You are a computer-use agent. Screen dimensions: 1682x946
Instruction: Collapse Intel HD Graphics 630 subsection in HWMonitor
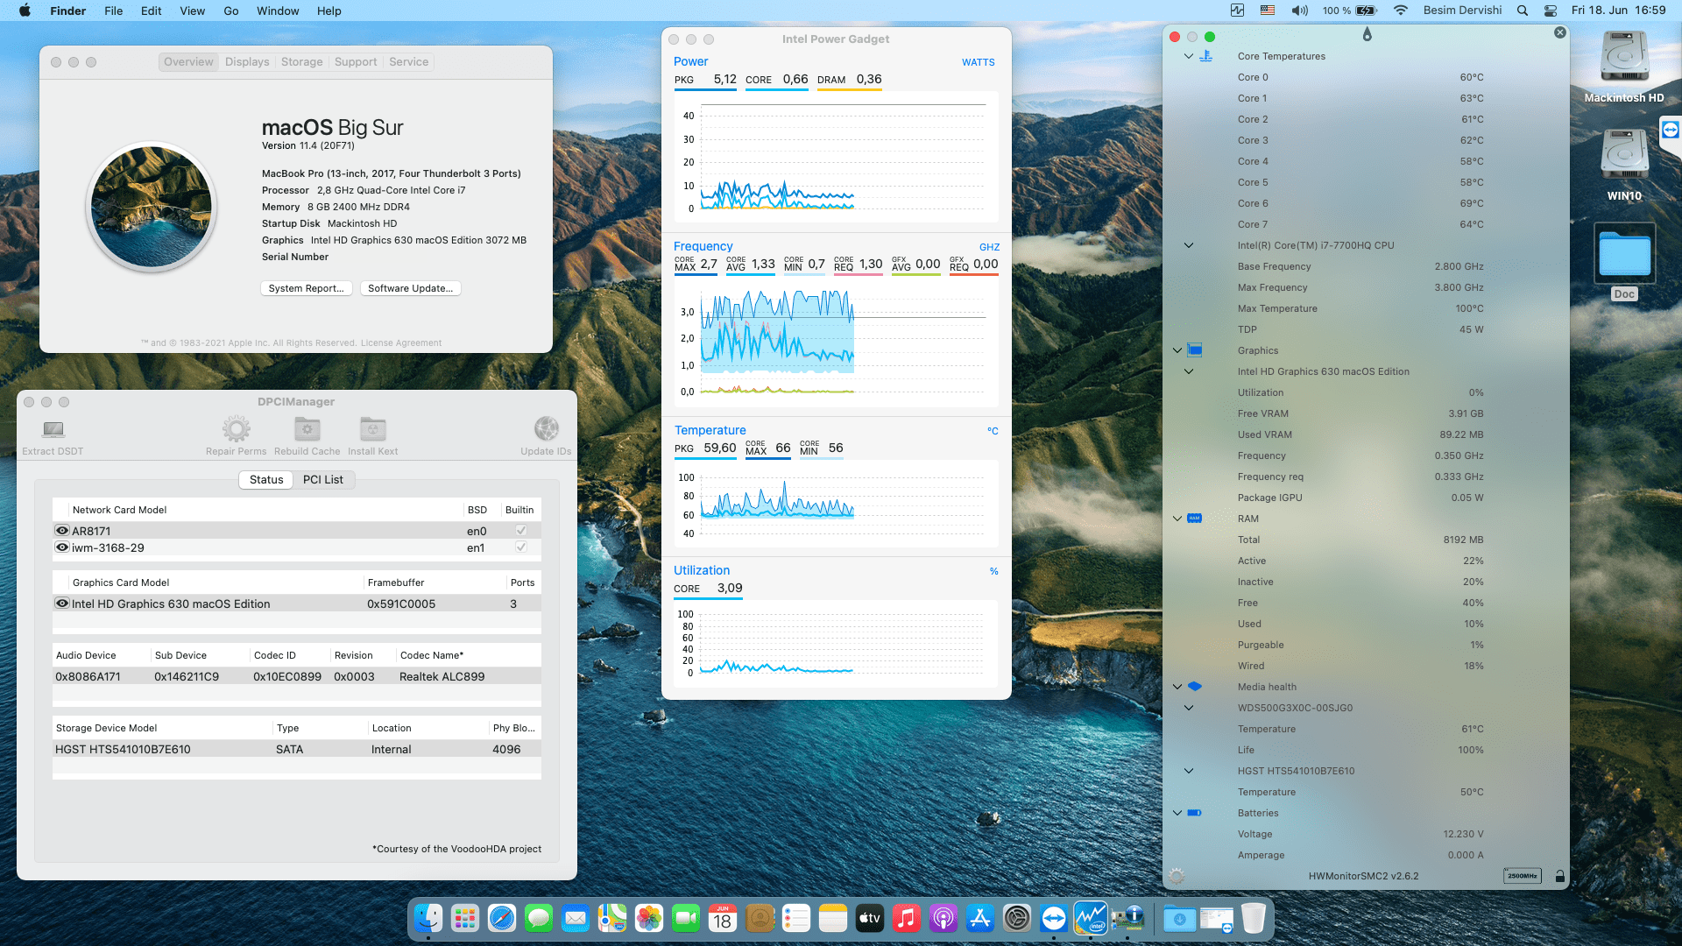tap(1189, 371)
